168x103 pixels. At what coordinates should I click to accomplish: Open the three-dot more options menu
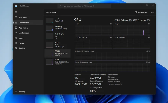coord(152,12)
